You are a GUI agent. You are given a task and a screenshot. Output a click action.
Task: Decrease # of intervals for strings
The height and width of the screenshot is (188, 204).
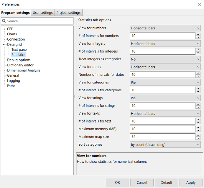(198, 107)
